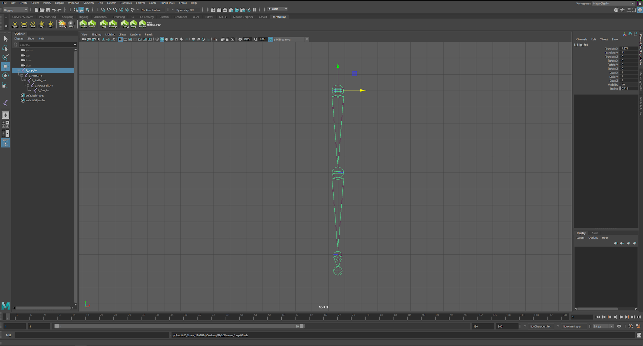Viewport: 643px width, 346px height.
Task: Collapse the L_Knee_Jnt node
Action: click(22, 75)
